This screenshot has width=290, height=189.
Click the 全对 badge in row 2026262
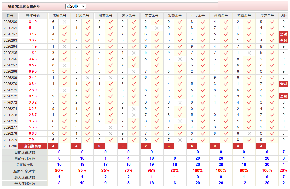click(284, 34)
